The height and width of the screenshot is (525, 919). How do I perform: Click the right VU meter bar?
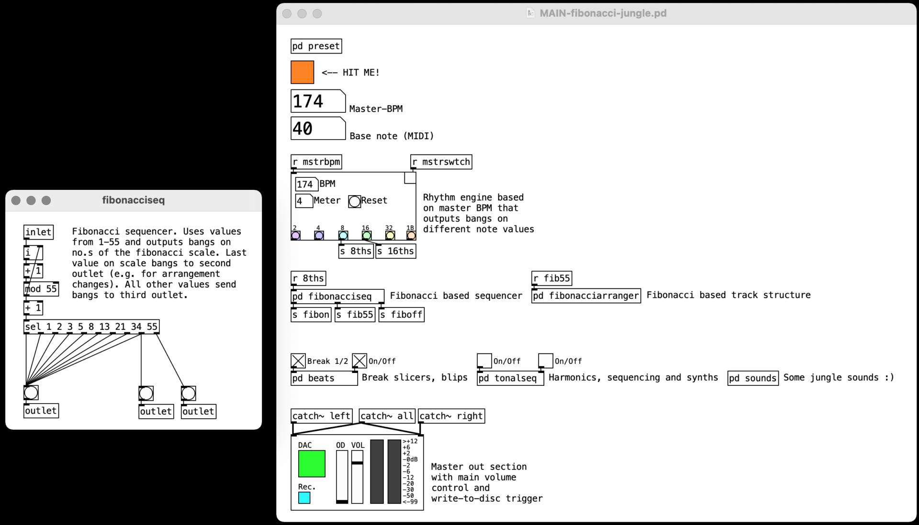click(394, 471)
